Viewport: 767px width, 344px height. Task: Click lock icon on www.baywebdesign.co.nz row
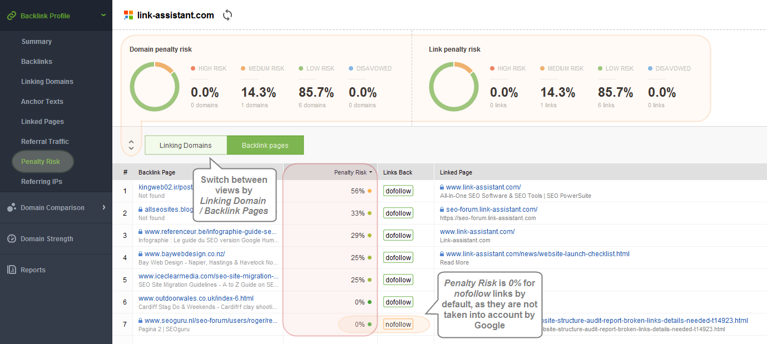(x=141, y=254)
